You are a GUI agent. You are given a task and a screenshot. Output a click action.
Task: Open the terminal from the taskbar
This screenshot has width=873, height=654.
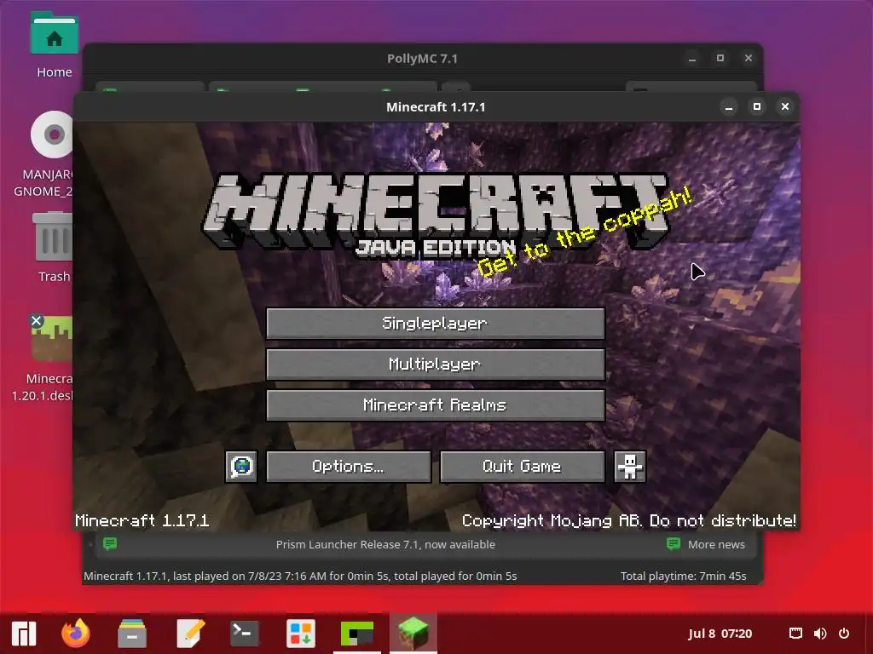pyautogui.click(x=245, y=634)
